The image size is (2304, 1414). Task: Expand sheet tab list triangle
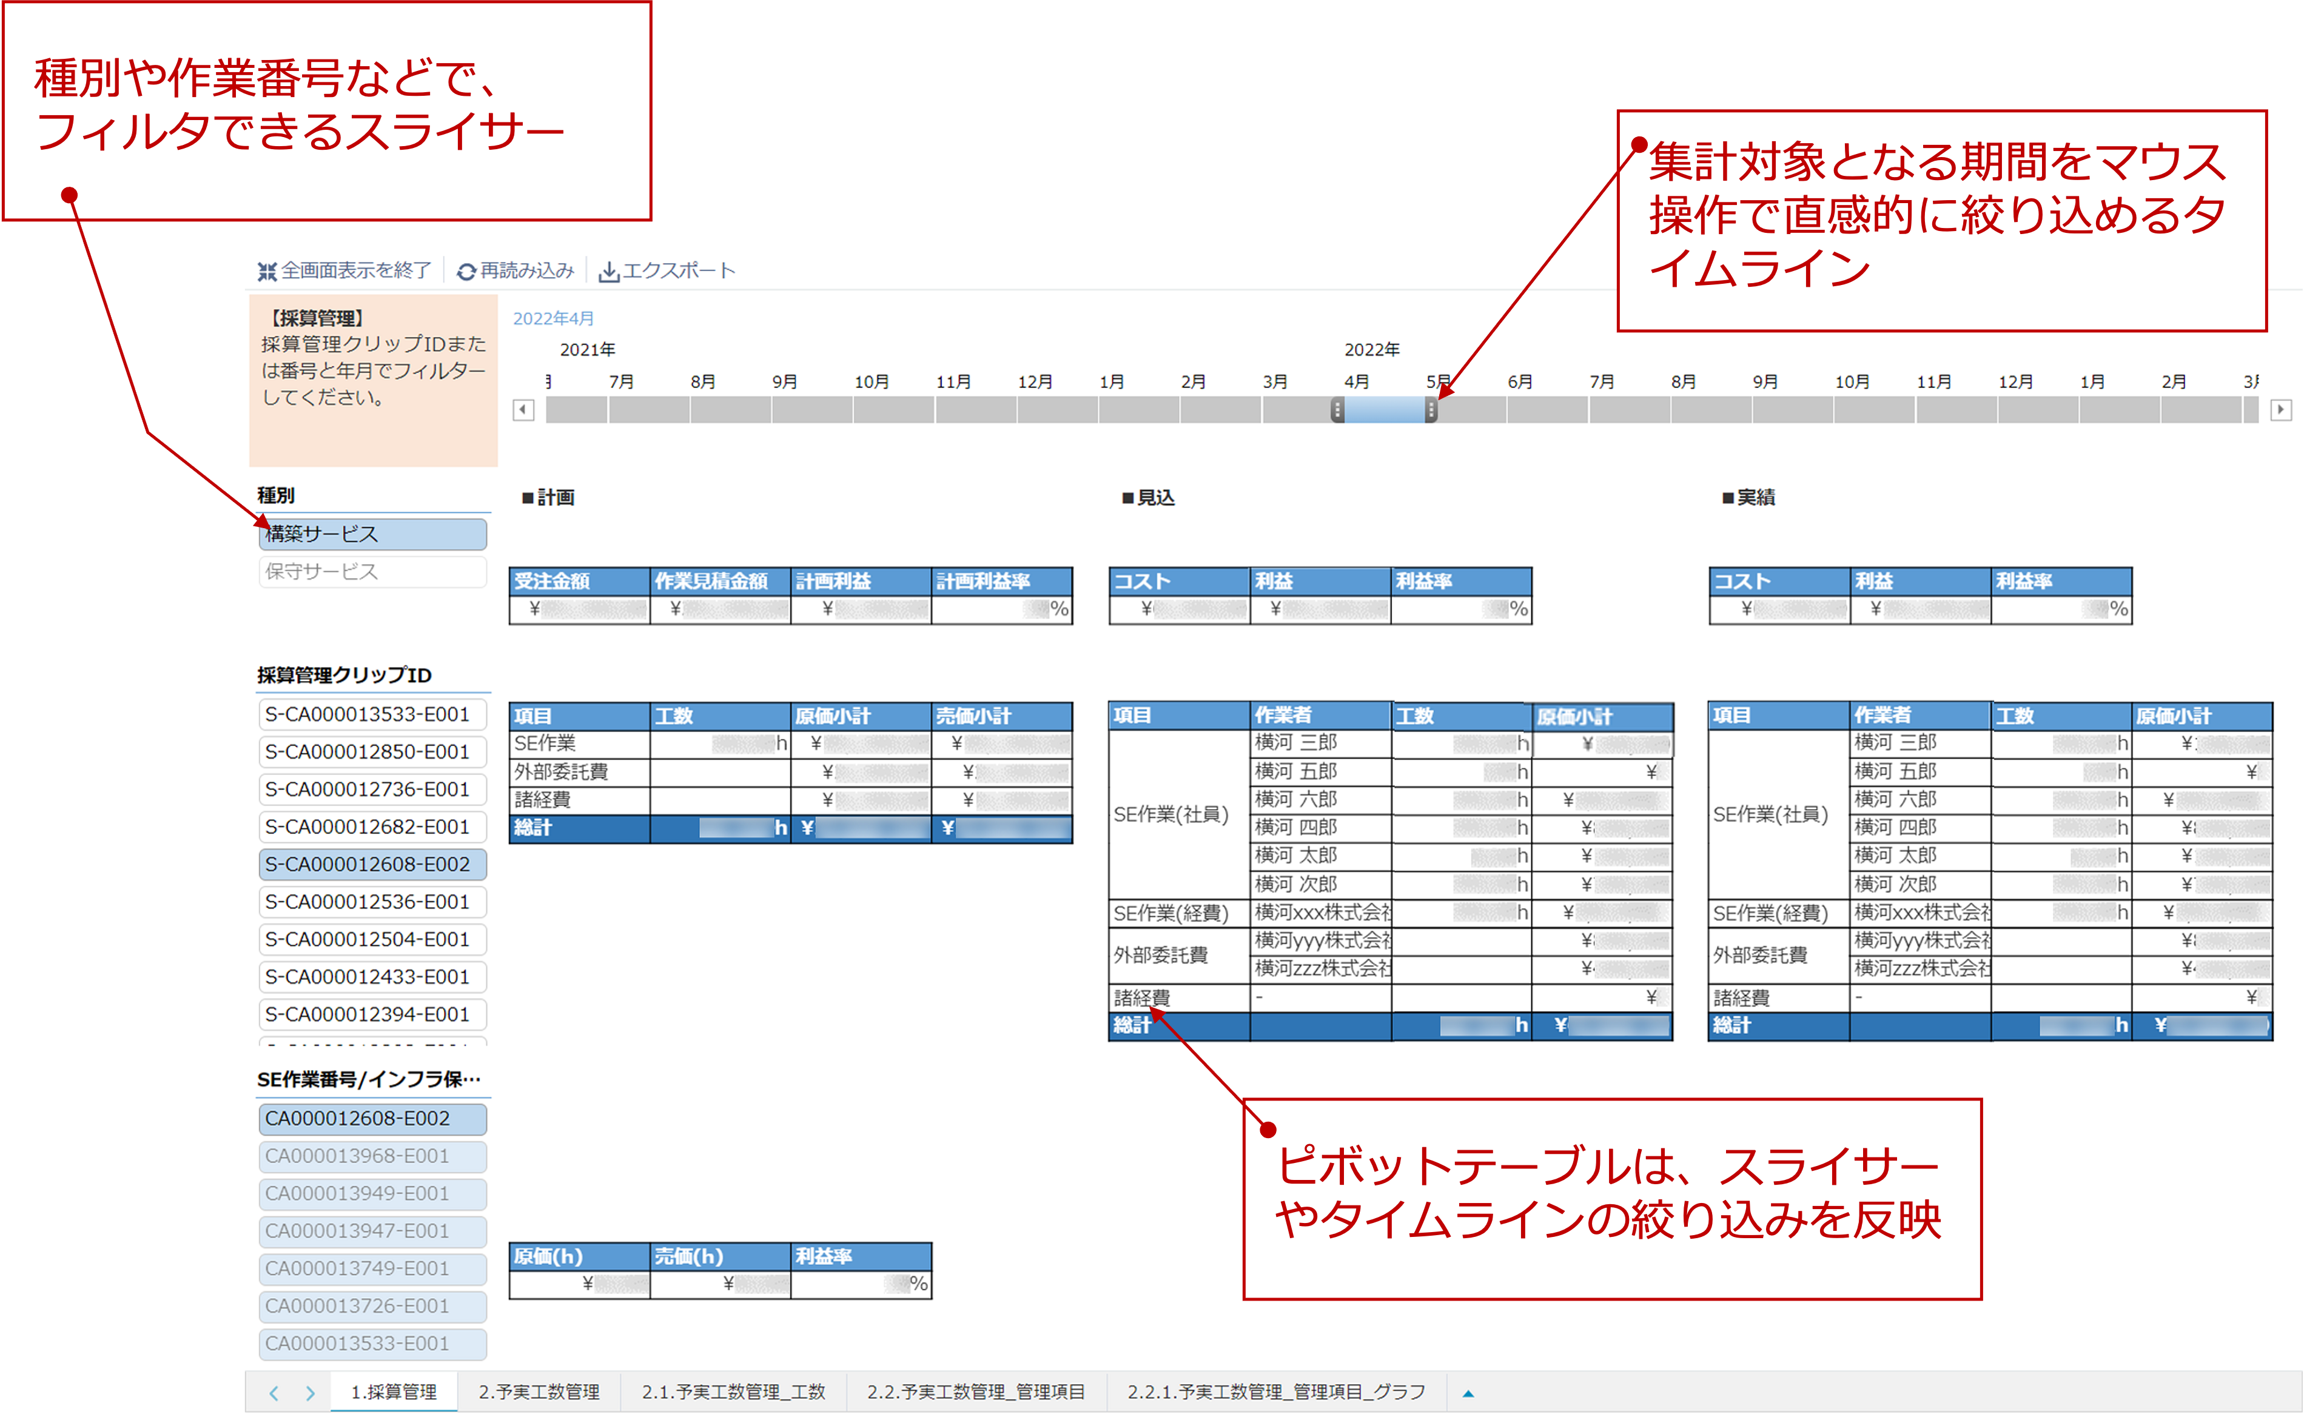click(x=1468, y=1393)
